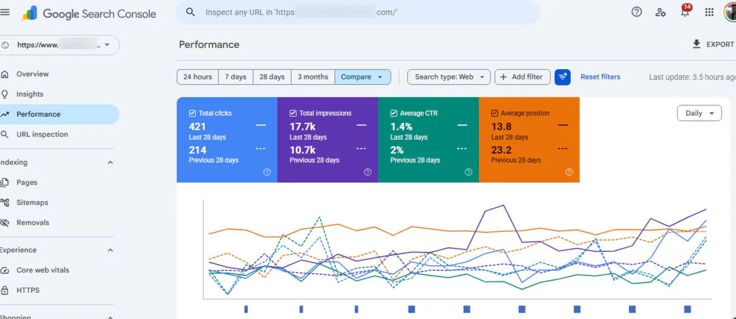Click help icon on Average CTR card
This screenshot has height=319, width=736.
[x=468, y=172]
